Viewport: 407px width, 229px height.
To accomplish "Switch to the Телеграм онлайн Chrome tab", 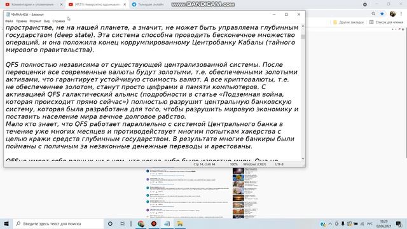I will (151, 4).
